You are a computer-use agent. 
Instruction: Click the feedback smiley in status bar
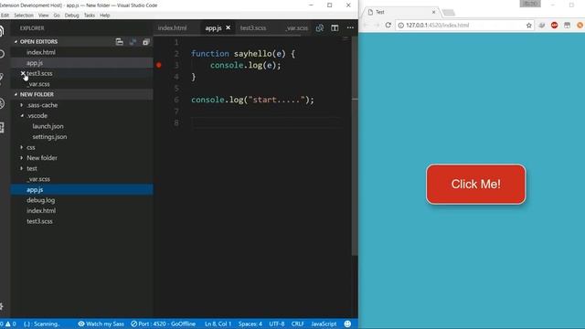[347, 324]
